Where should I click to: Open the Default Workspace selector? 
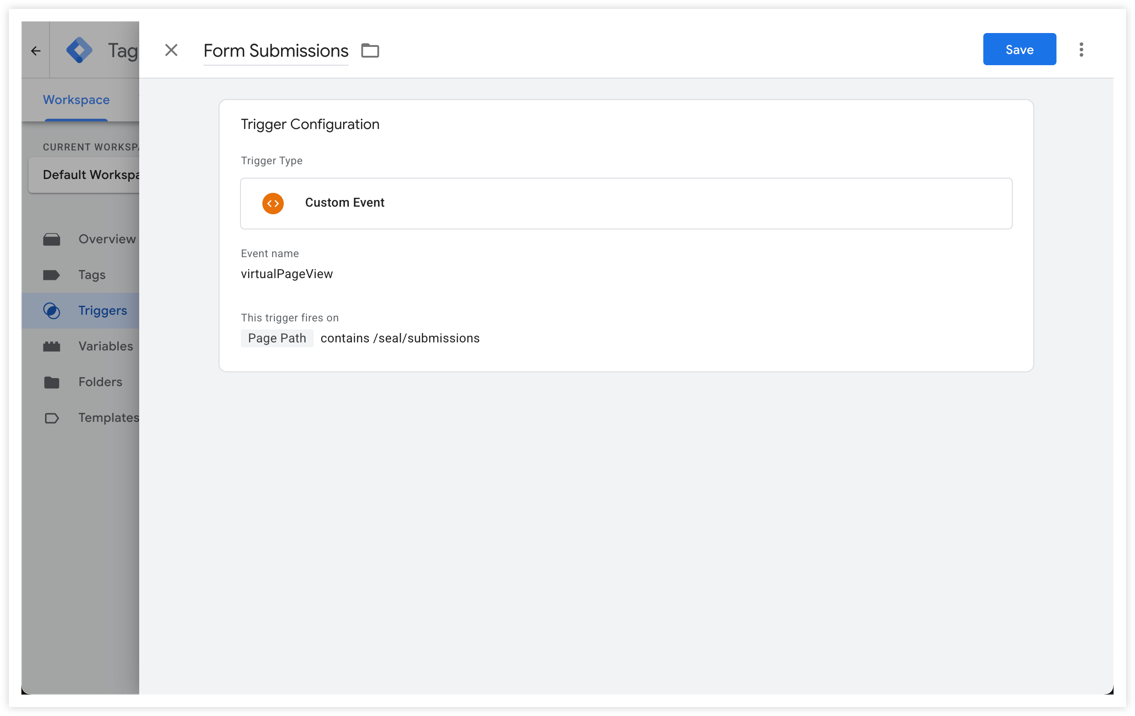point(84,175)
